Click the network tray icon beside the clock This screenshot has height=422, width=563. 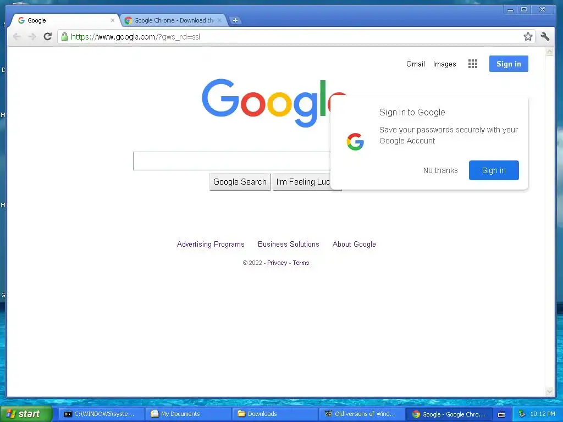click(522, 414)
